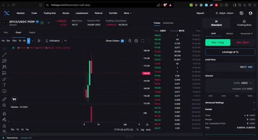
Task: Reload the browser page
Action: click(x=14, y=5)
